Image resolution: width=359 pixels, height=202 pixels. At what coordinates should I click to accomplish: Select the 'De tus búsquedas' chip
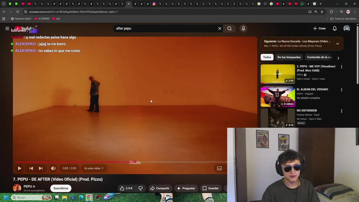[x=289, y=57]
